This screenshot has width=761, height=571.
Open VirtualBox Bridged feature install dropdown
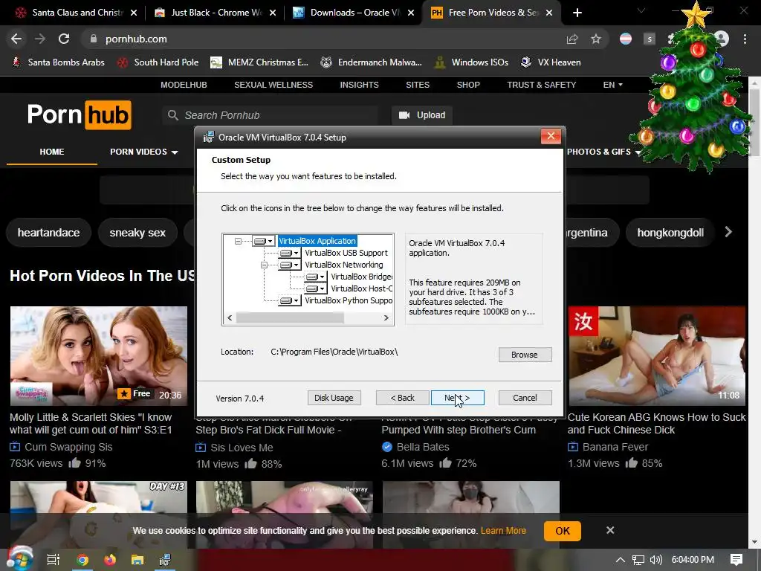(x=315, y=277)
